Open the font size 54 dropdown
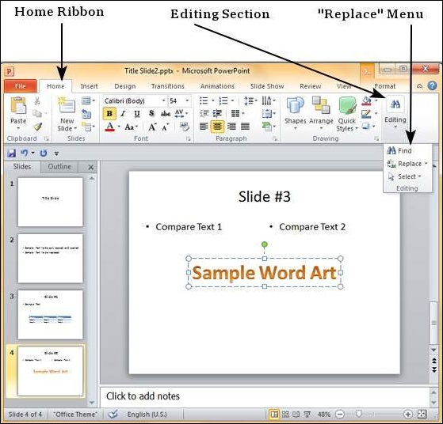Image resolution: width=443 pixels, height=424 pixels. click(x=187, y=100)
